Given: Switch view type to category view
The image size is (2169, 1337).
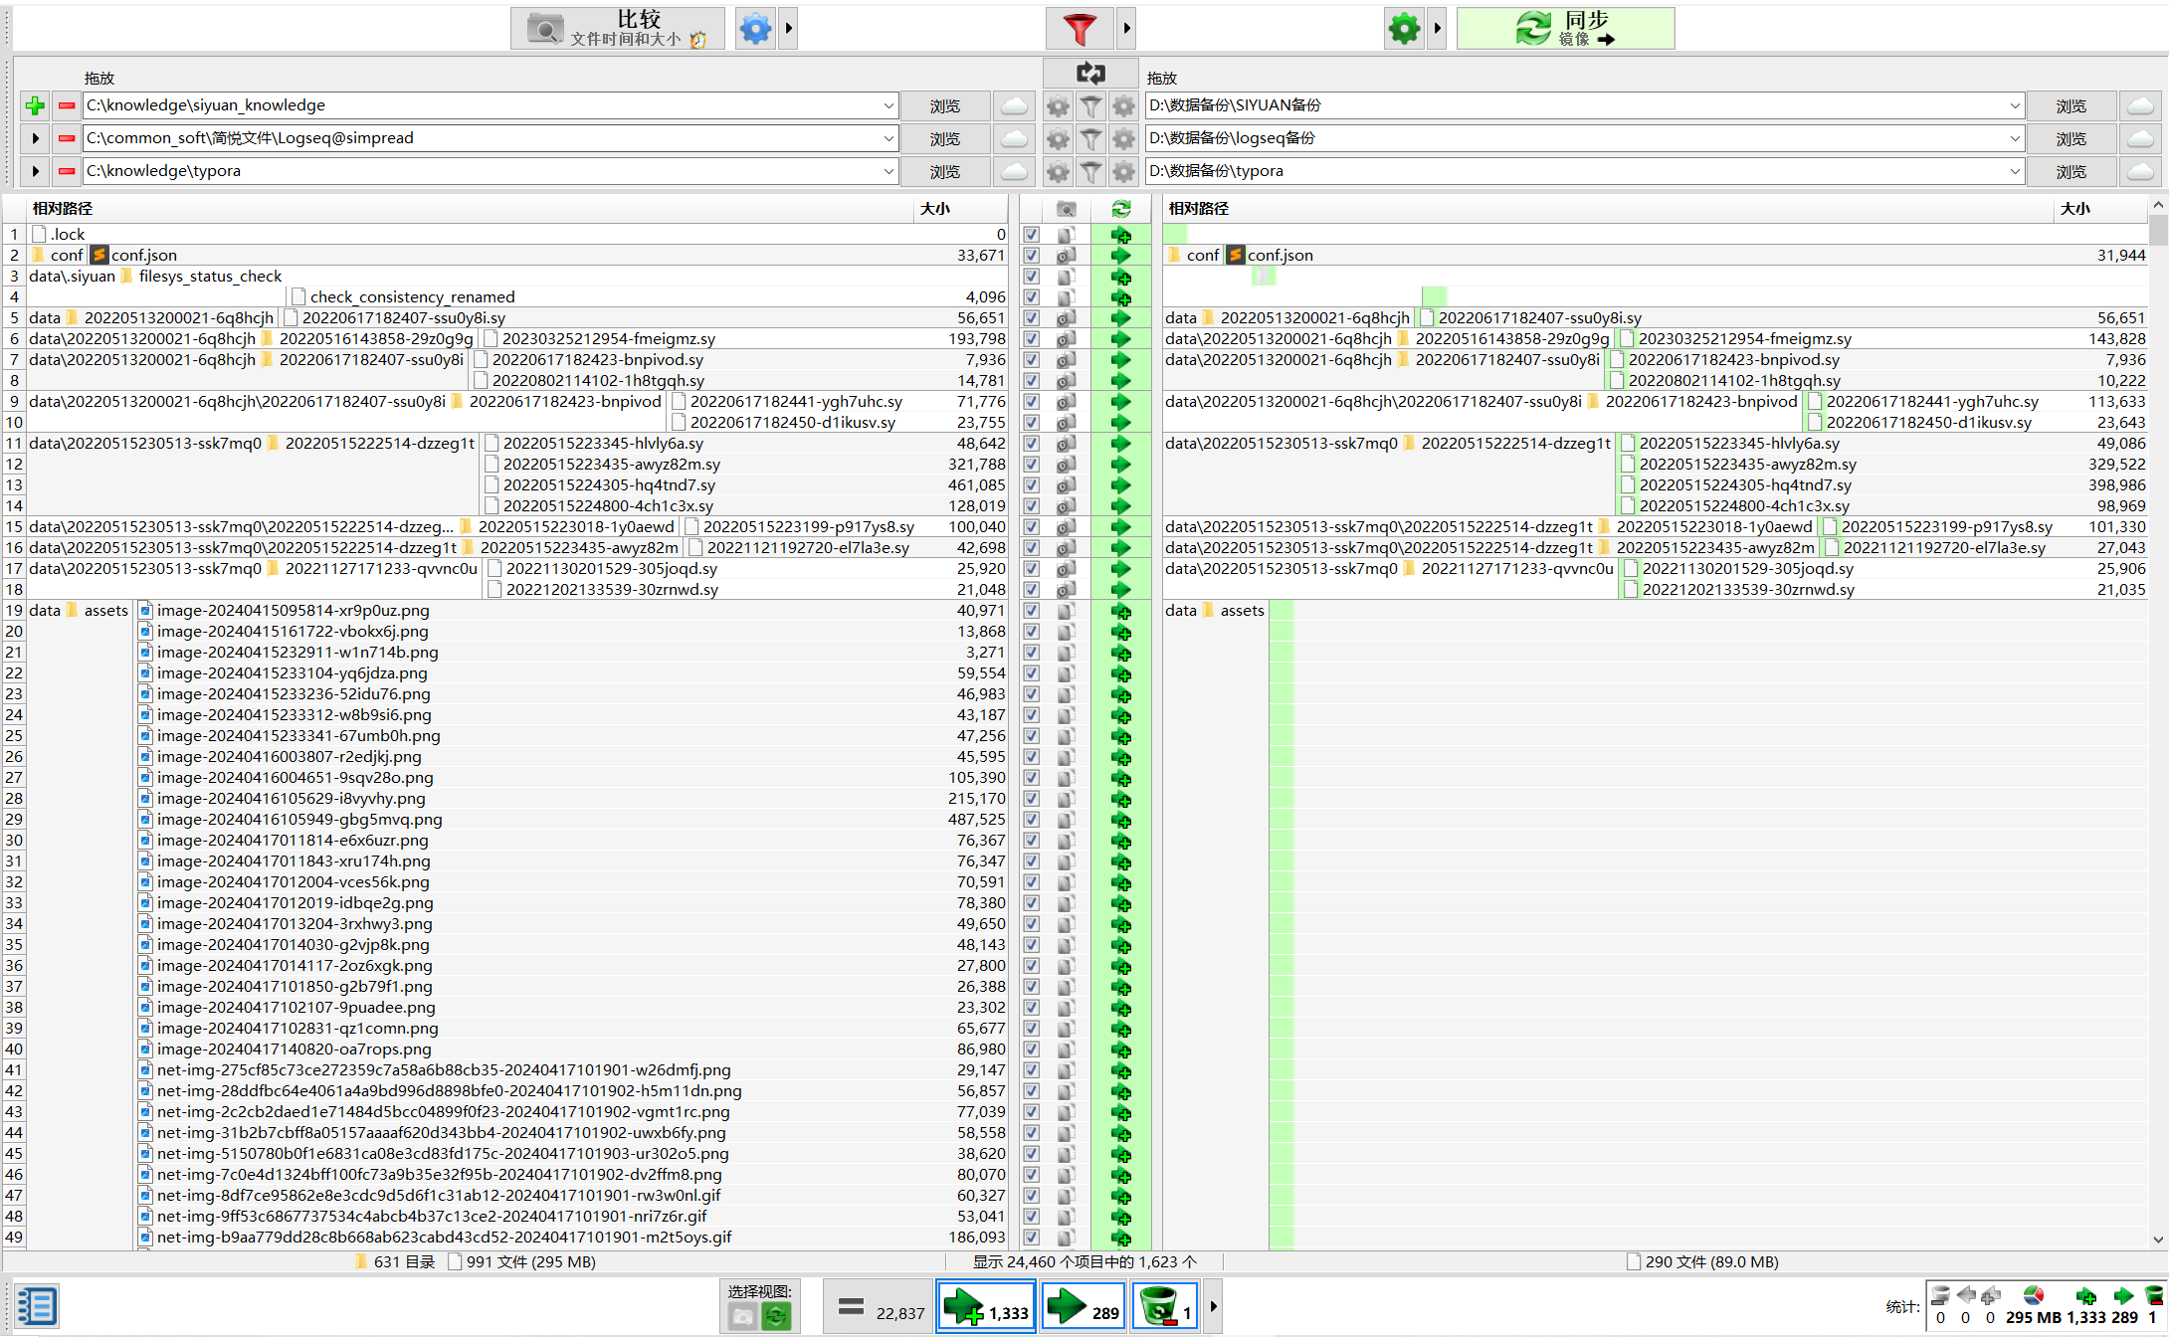Looking at the screenshot, I should (x=742, y=1317).
